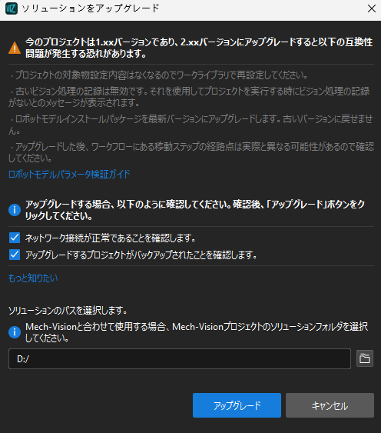Uncheck the バックアップされたこと confirmation checkbox
This screenshot has width=381, height=433.
[15, 255]
